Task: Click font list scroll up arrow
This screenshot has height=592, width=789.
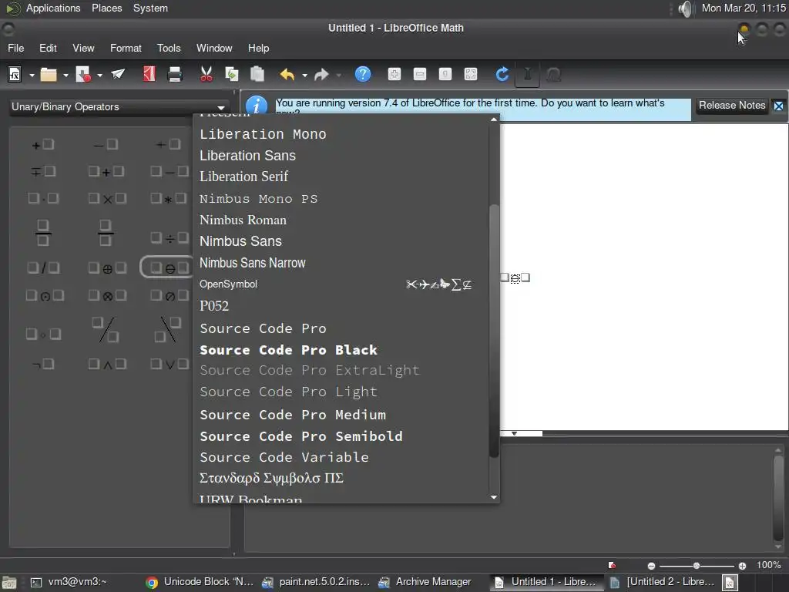Action: [494, 119]
